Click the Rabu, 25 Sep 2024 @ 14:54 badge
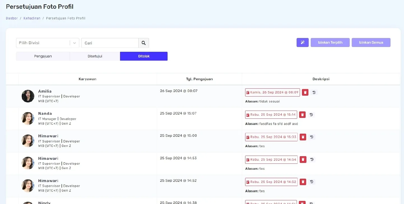 271,160
